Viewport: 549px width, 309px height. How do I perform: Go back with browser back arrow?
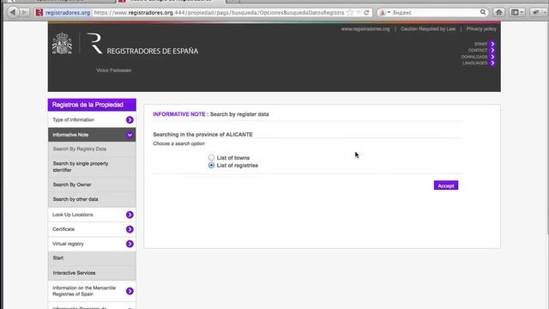13,13
